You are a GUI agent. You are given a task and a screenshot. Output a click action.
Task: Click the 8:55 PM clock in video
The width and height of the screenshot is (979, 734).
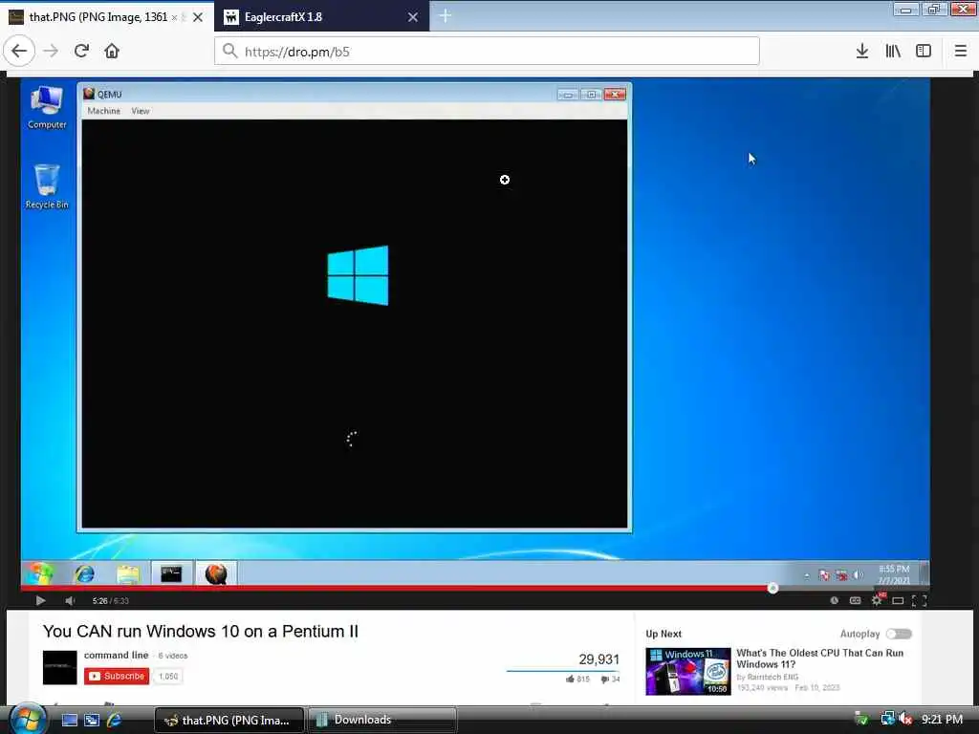click(x=894, y=574)
